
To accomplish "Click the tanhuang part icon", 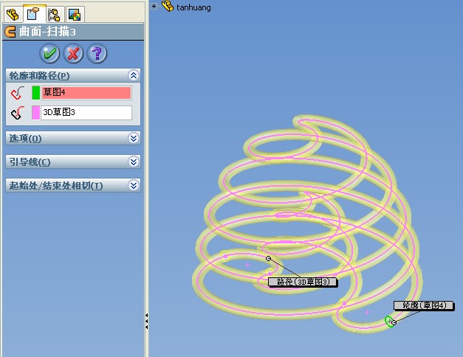I will tap(168, 6).
